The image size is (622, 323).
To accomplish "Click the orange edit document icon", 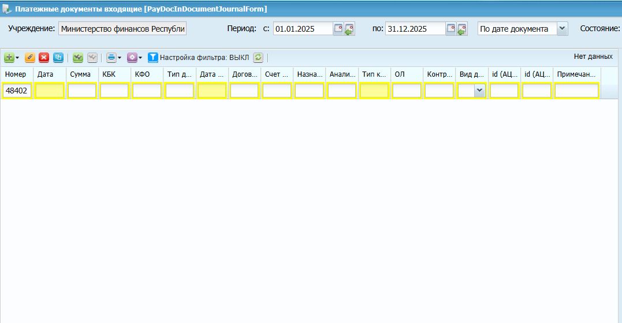I will [30, 58].
